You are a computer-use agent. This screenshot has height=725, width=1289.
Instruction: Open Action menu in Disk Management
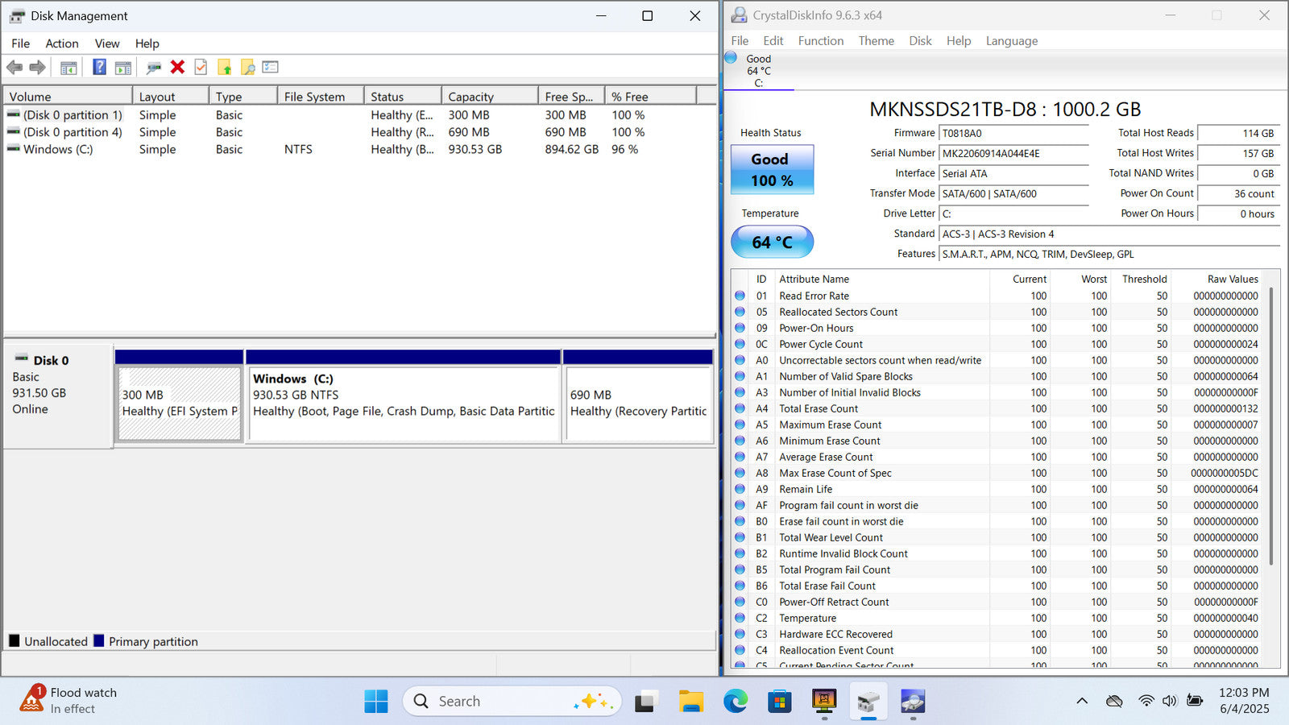pos(62,43)
